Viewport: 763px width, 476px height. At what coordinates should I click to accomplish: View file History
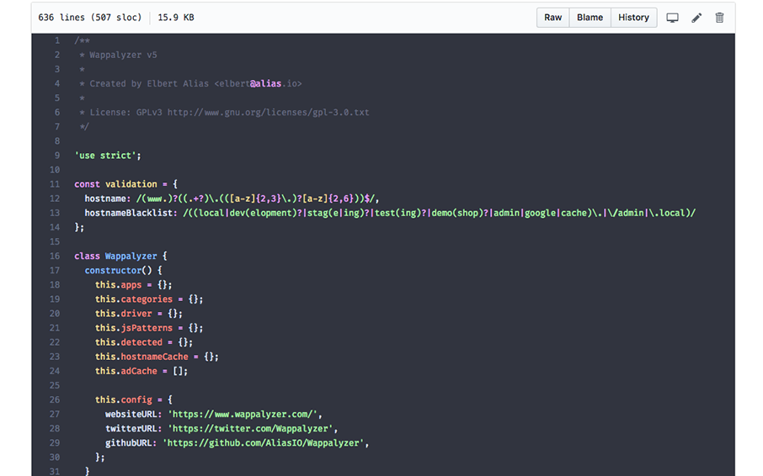pos(633,18)
